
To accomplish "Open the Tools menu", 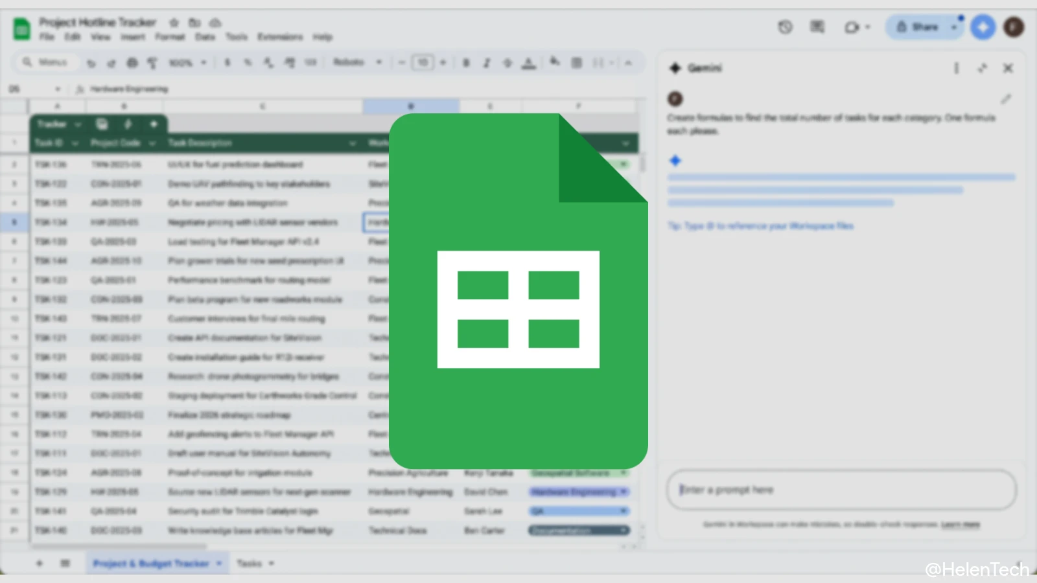I will tap(237, 37).
